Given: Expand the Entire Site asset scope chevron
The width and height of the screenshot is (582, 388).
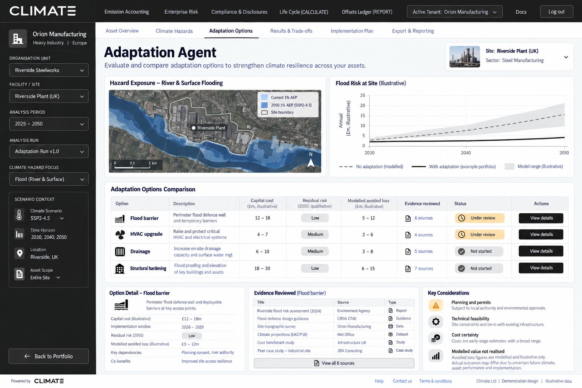Looking at the screenshot, I should tap(58, 278).
